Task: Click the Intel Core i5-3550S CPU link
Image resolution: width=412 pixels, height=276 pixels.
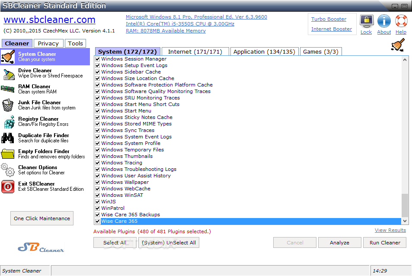Action: (180, 24)
